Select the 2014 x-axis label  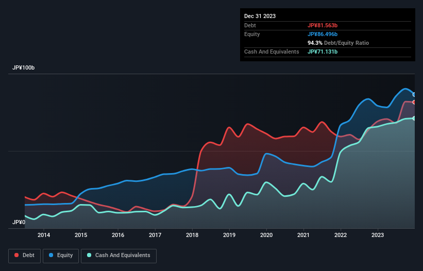coord(44,235)
